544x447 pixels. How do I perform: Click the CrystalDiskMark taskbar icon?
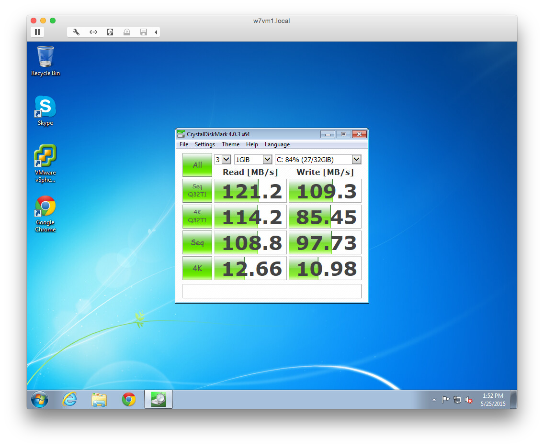coord(158,399)
